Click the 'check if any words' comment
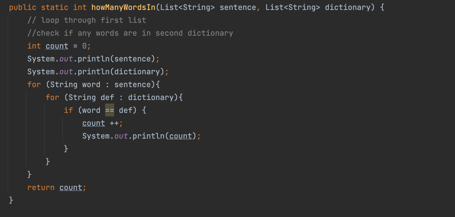 [130, 33]
